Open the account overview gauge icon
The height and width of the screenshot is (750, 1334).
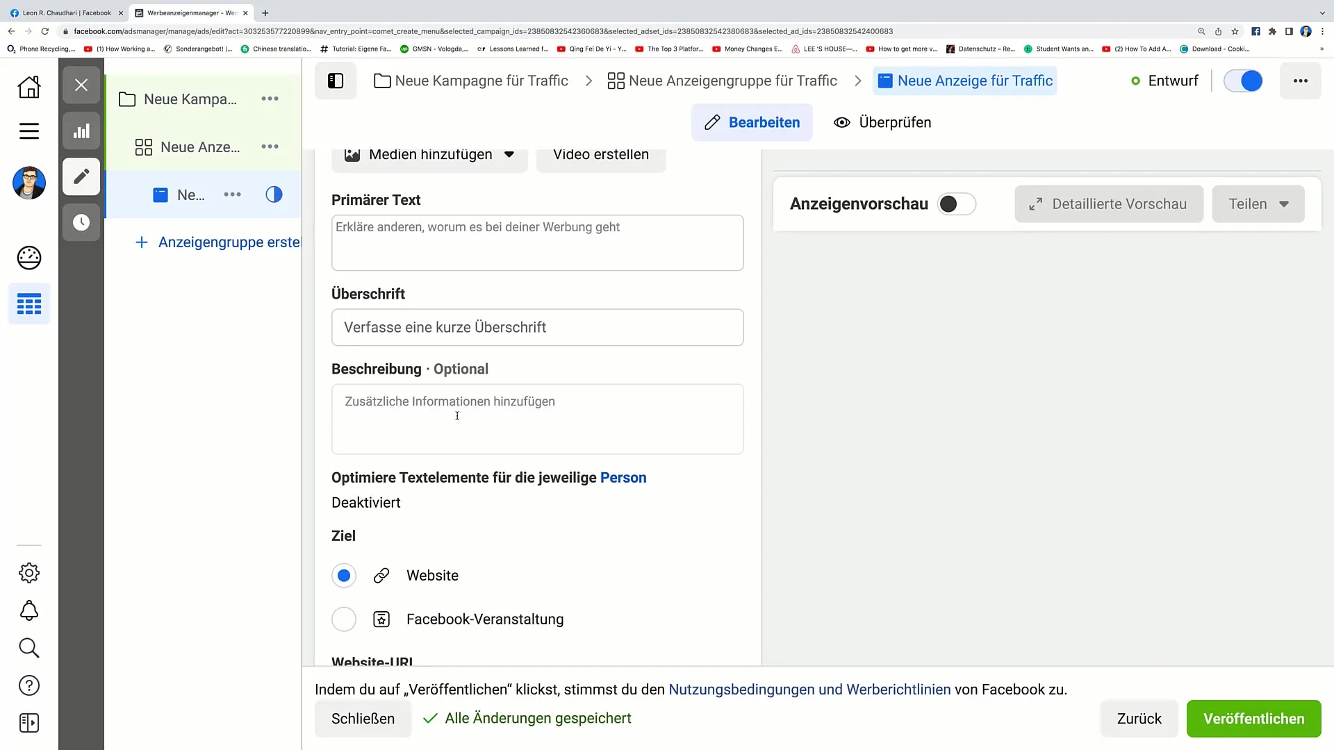29,258
